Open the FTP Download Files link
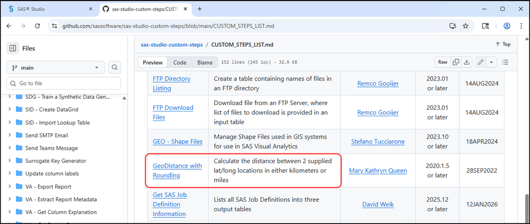Viewport: 530px width, 224px height. 173,113
